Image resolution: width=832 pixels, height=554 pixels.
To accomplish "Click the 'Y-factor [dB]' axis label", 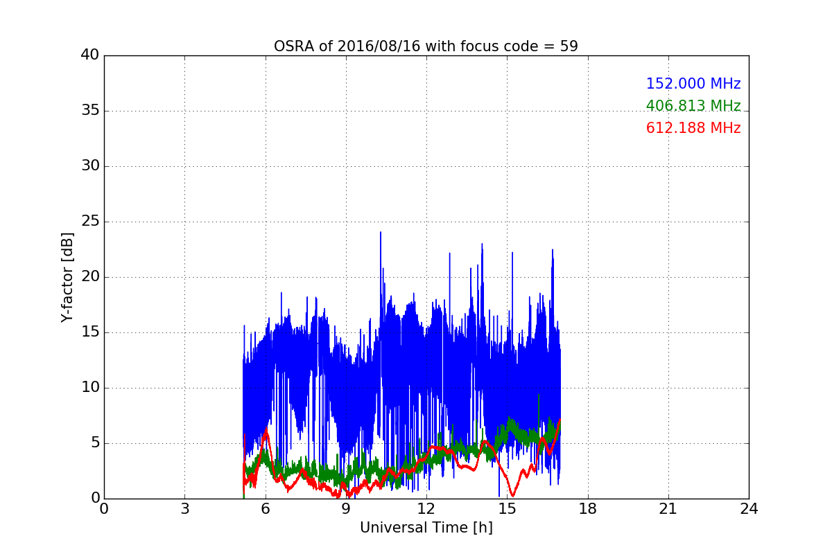I will [x=67, y=277].
